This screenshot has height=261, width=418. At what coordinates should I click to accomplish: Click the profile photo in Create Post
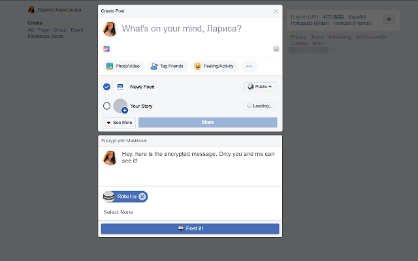[x=110, y=29]
